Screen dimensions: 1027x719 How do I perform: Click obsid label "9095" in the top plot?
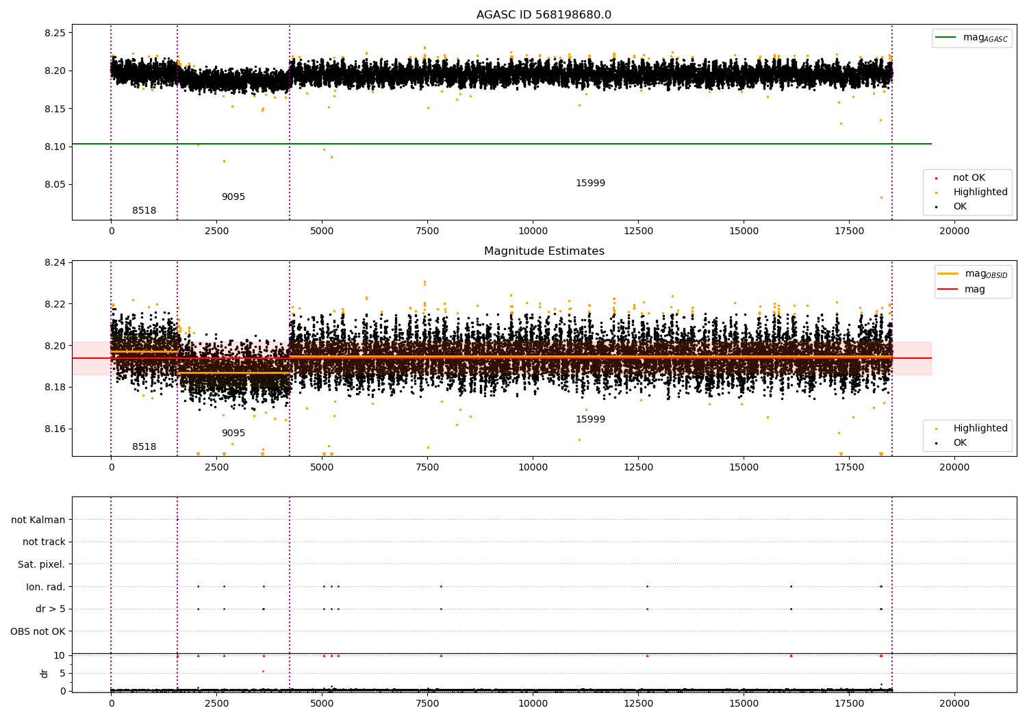(x=233, y=197)
